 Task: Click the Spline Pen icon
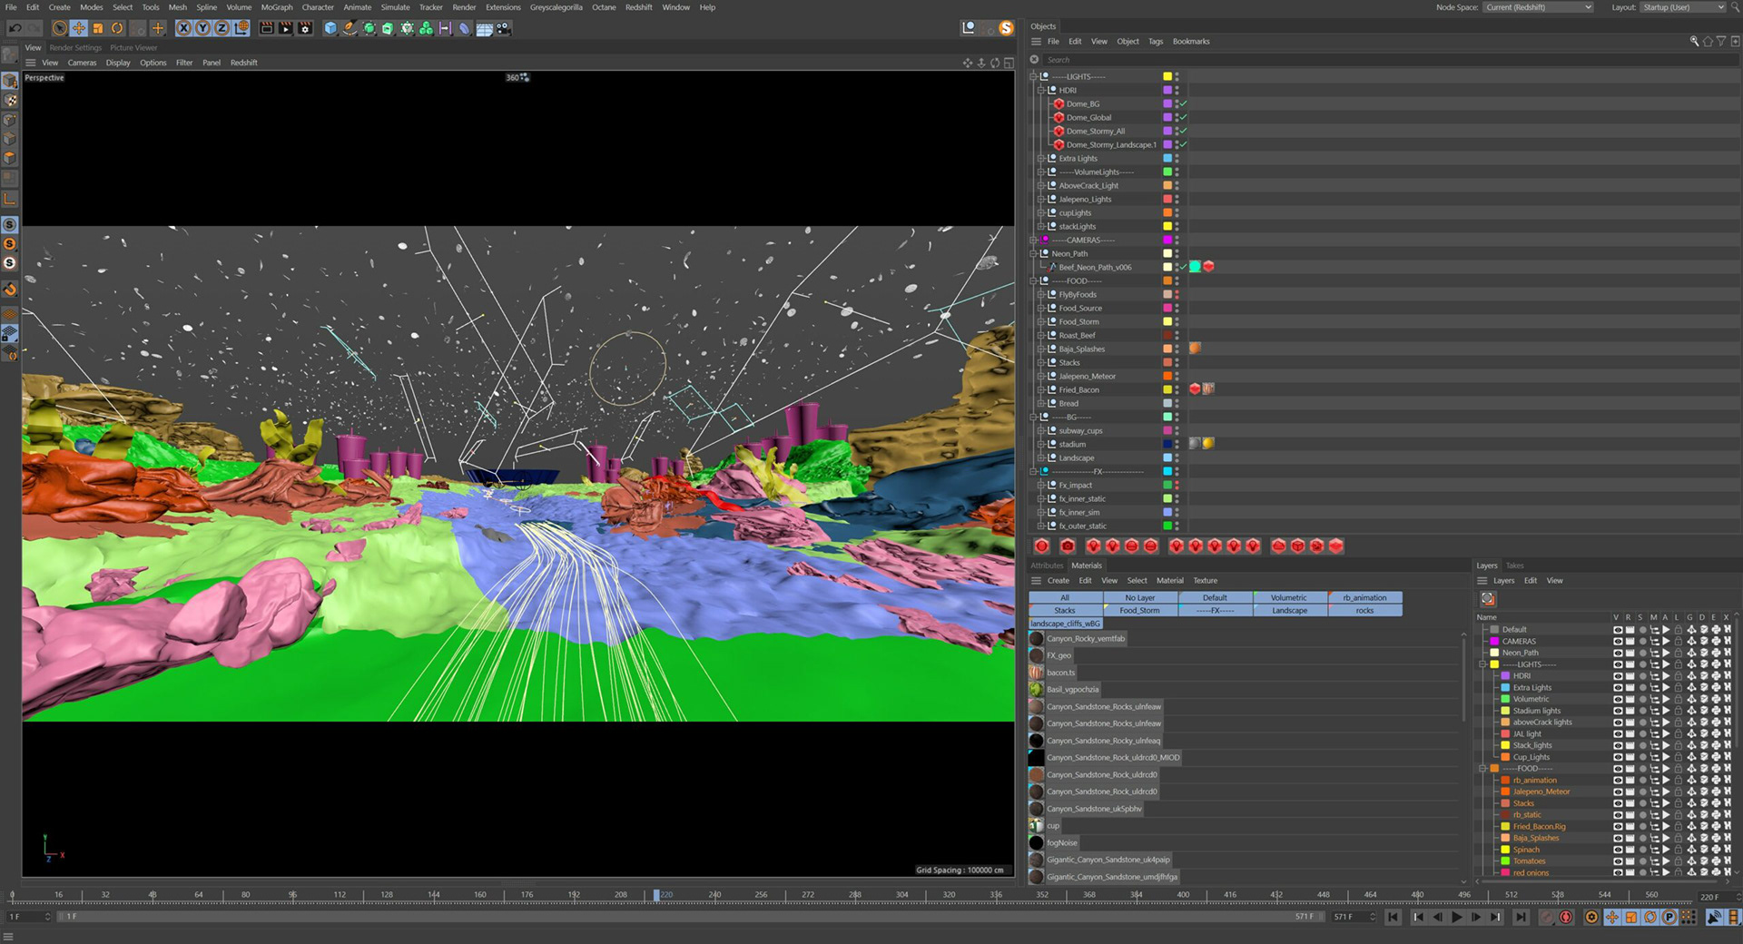pyautogui.click(x=350, y=28)
